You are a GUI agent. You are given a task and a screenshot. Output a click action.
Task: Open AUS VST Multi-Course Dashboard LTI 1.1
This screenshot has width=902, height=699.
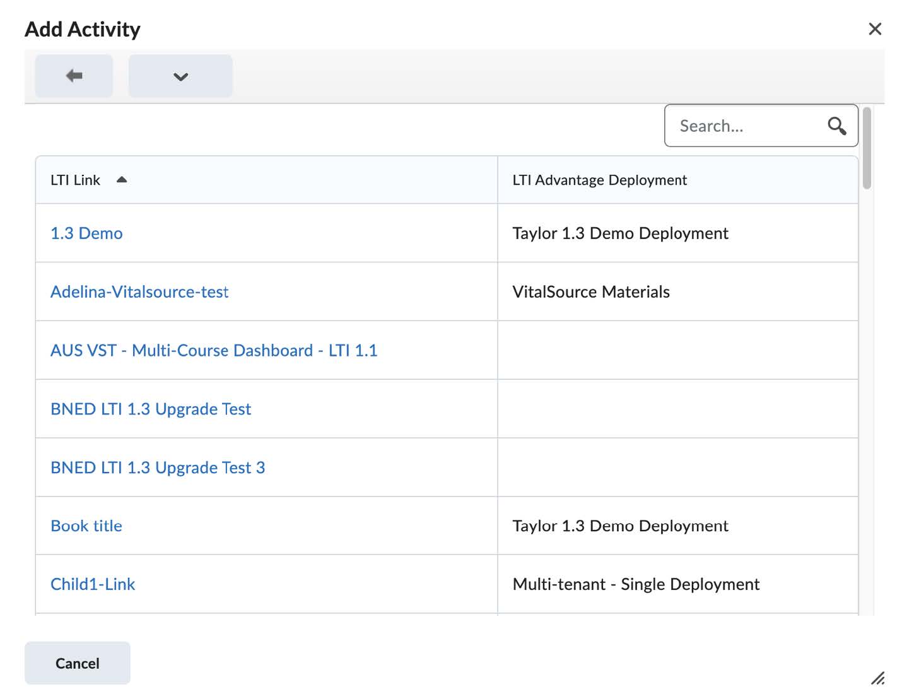pyautogui.click(x=214, y=351)
